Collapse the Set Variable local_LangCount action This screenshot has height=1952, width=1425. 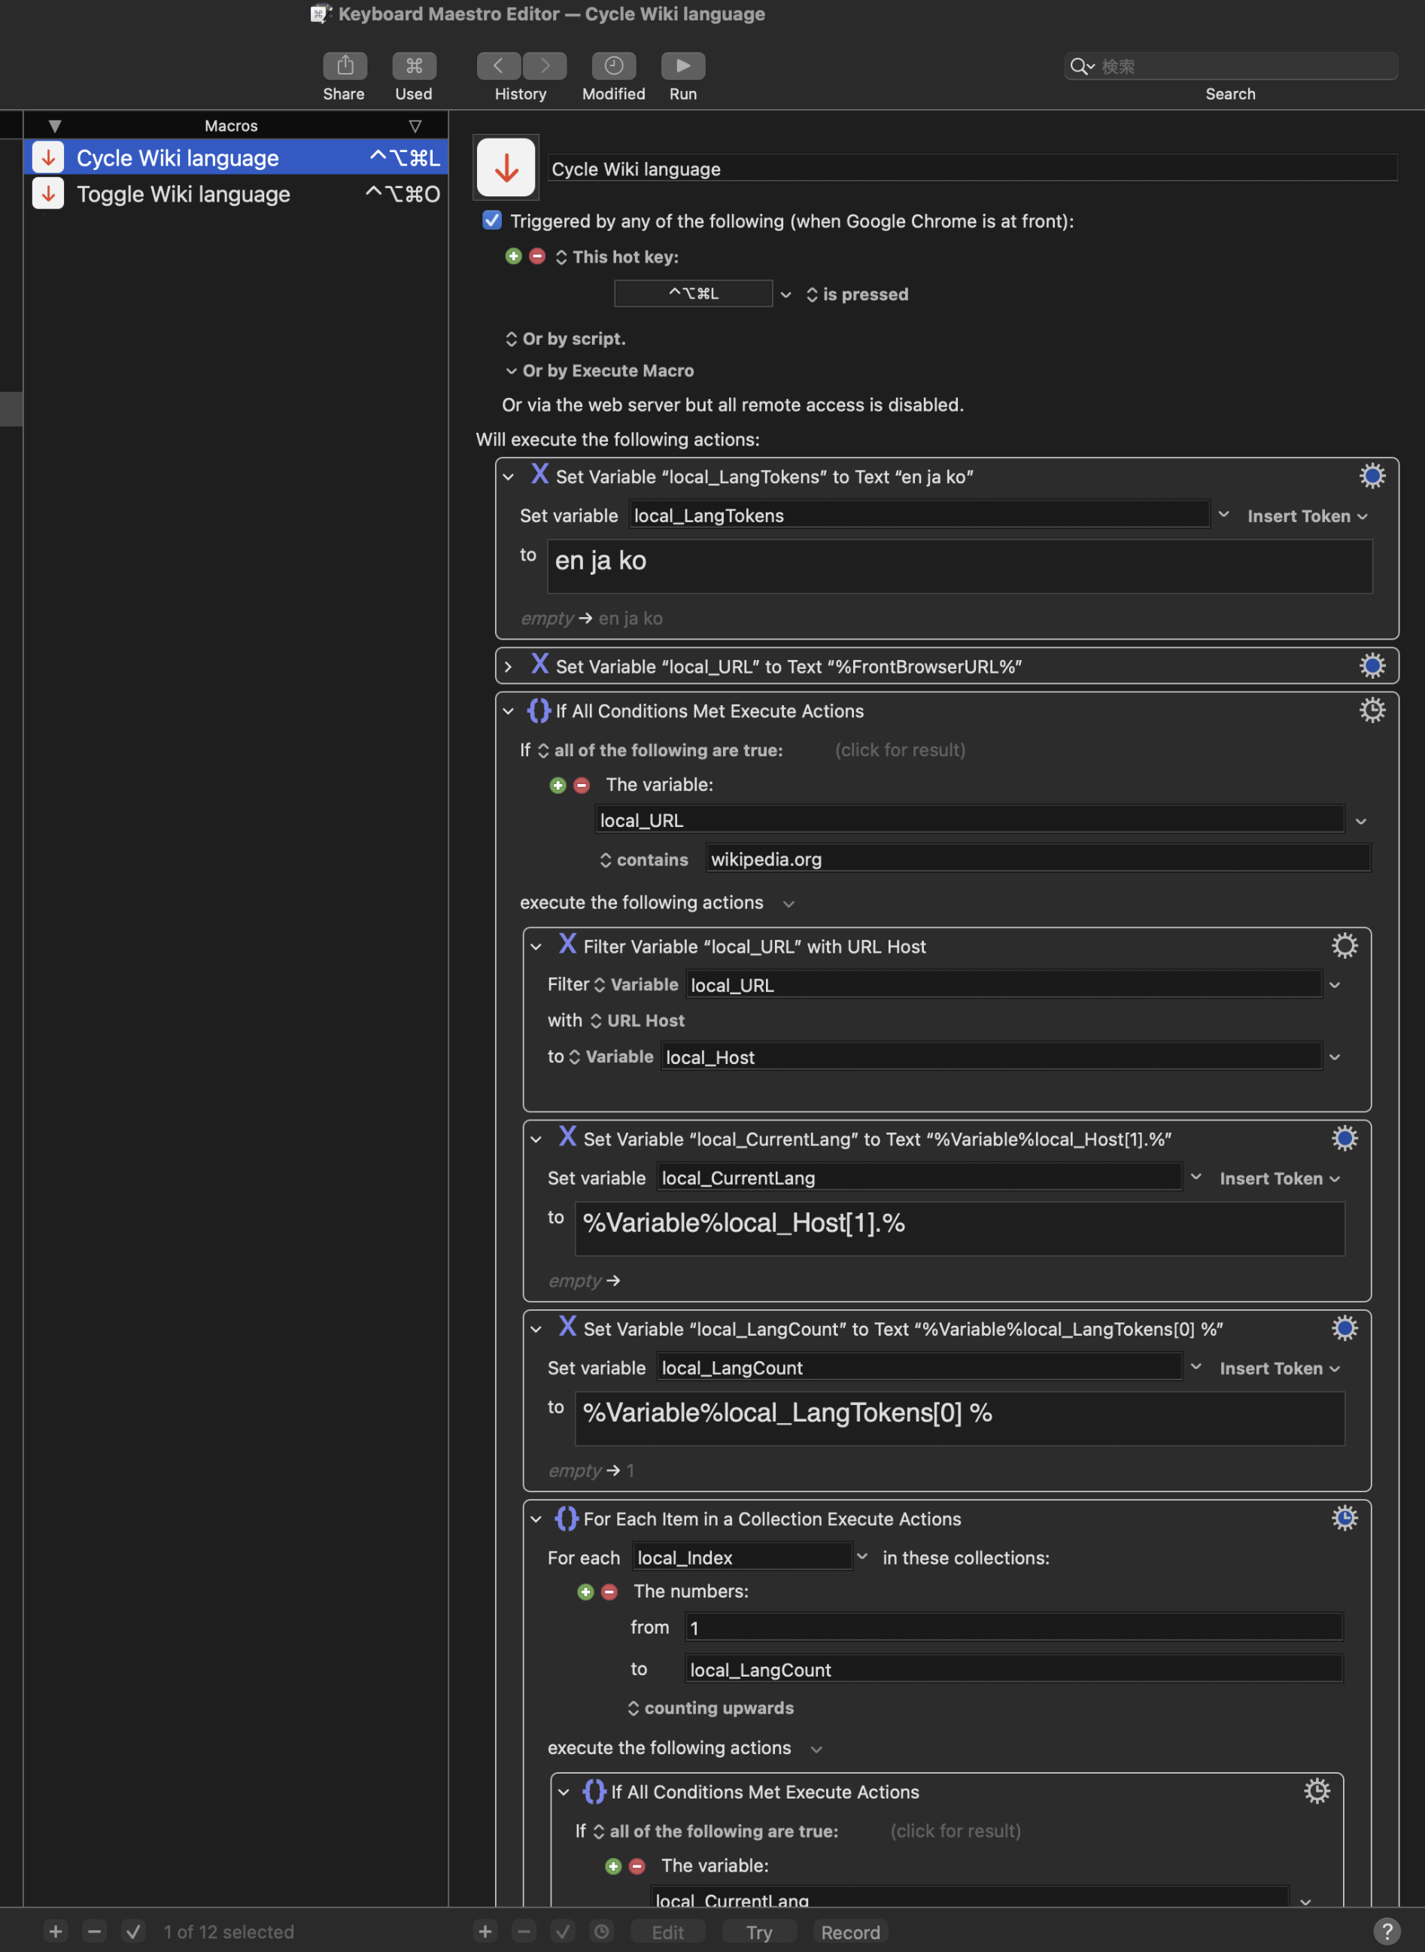[536, 1329]
